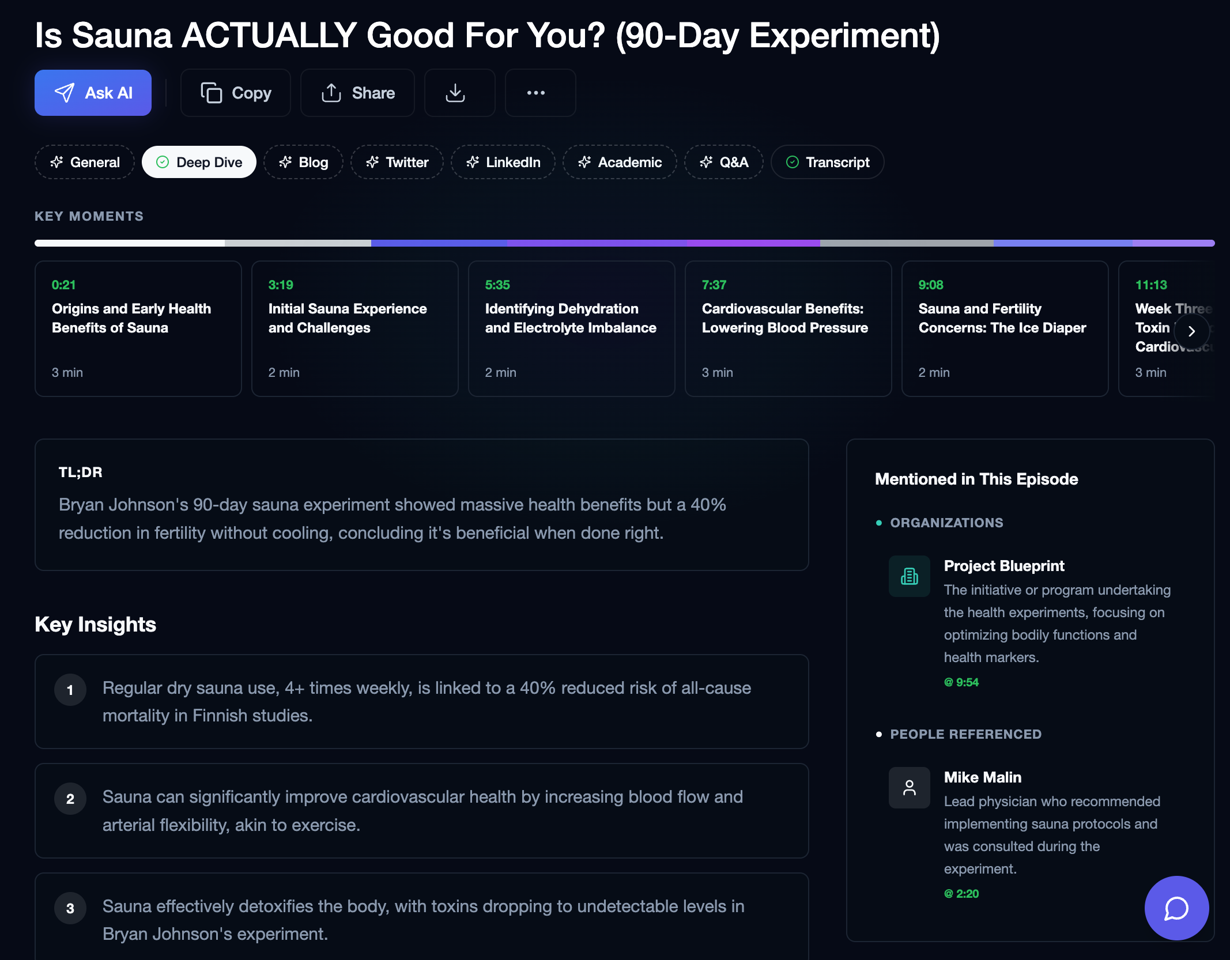Image resolution: width=1230 pixels, height=960 pixels.
Task: Click the Project Blueprint building icon
Action: tap(909, 576)
